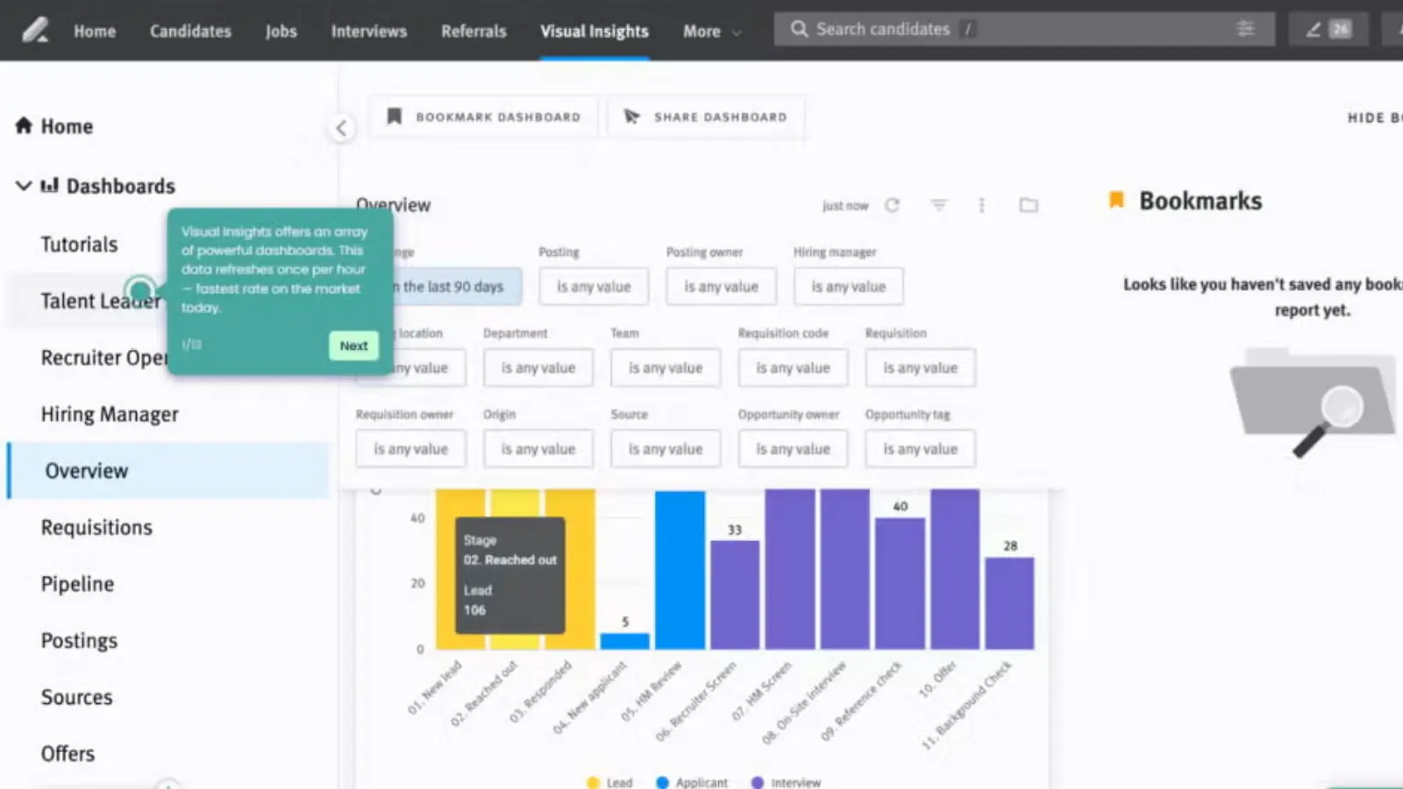Screen dimensions: 1403x789
Task: Open the Requisitions dashboard
Action: pos(96,528)
